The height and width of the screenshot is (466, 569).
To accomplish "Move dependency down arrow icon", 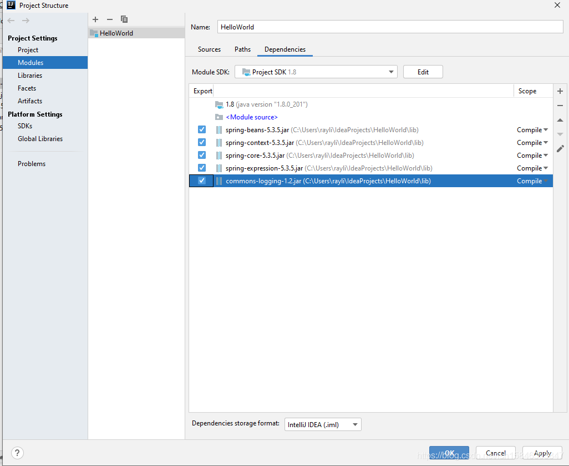I will (560, 134).
